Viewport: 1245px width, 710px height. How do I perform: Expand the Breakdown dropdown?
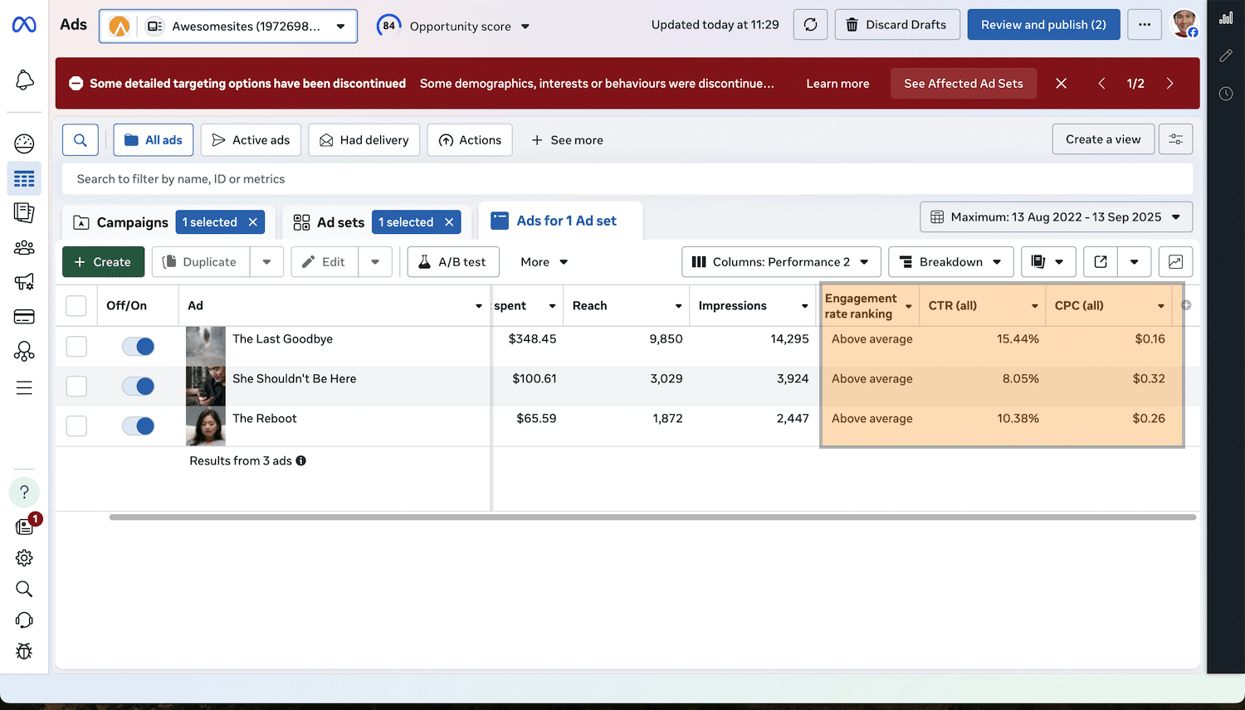[950, 262]
